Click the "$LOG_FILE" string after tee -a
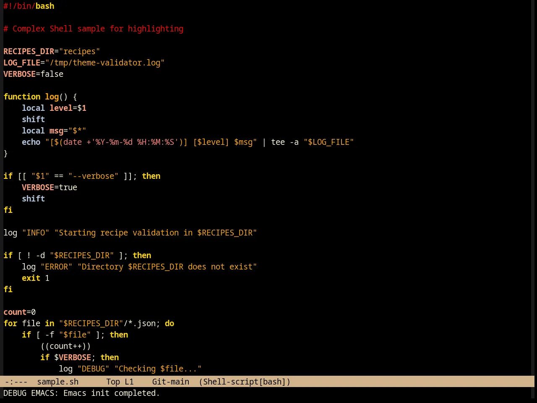 [x=329, y=142]
